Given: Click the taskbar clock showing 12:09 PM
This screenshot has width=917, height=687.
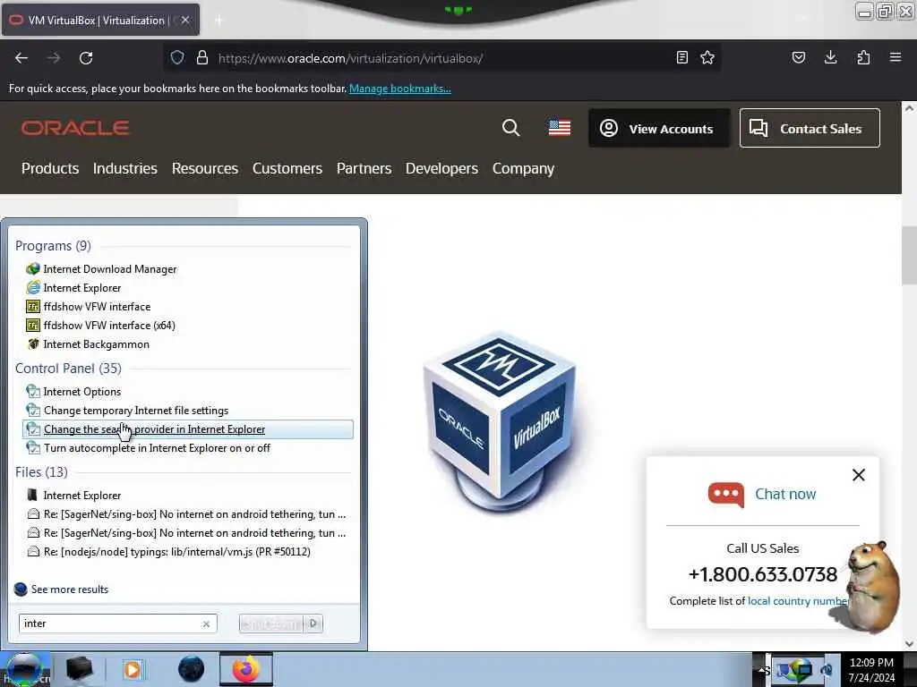Looking at the screenshot, I should tap(871, 669).
